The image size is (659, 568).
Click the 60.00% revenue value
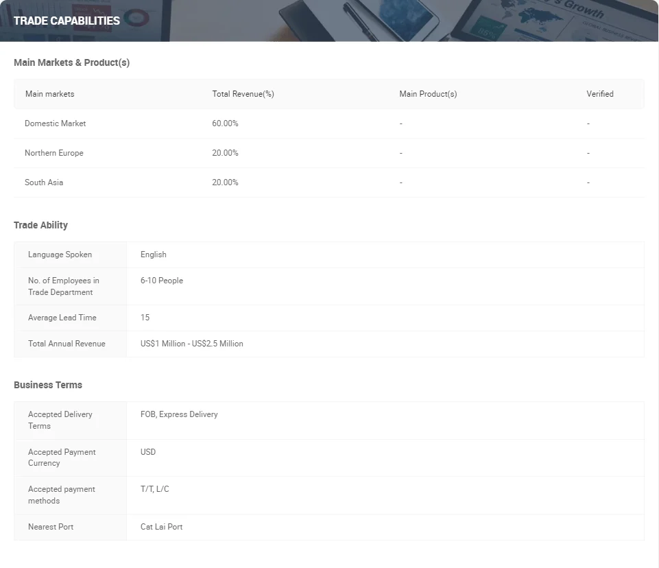(x=225, y=123)
